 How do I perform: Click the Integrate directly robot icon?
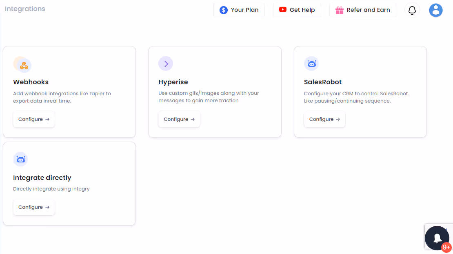click(x=20, y=159)
